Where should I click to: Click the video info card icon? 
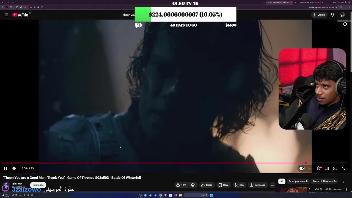click(x=345, y=24)
